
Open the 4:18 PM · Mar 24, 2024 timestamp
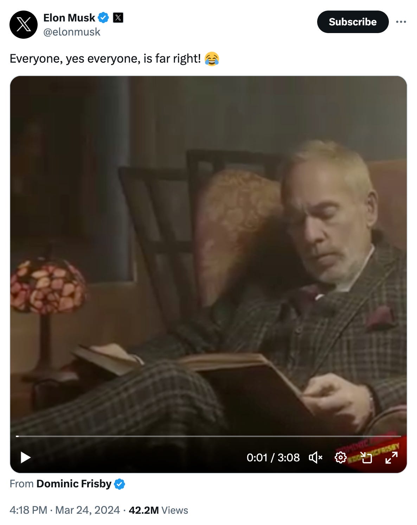coord(65,510)
